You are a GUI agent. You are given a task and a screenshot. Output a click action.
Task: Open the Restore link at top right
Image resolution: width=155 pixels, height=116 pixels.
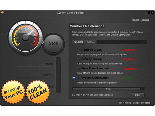(135, 19)
